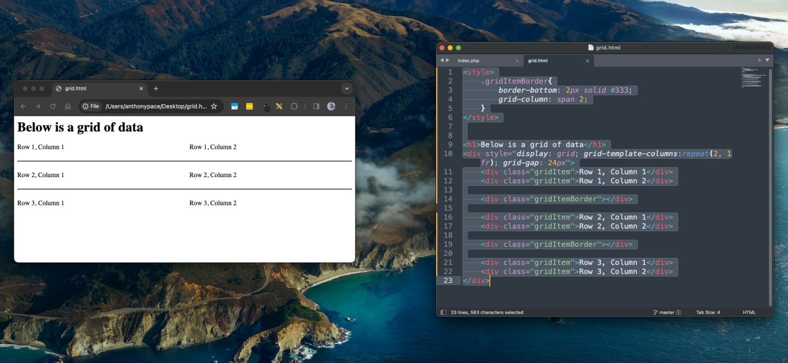Open the Chrome profile avatar
Screen dimensions: 788x363
click(x=331, y=106)
